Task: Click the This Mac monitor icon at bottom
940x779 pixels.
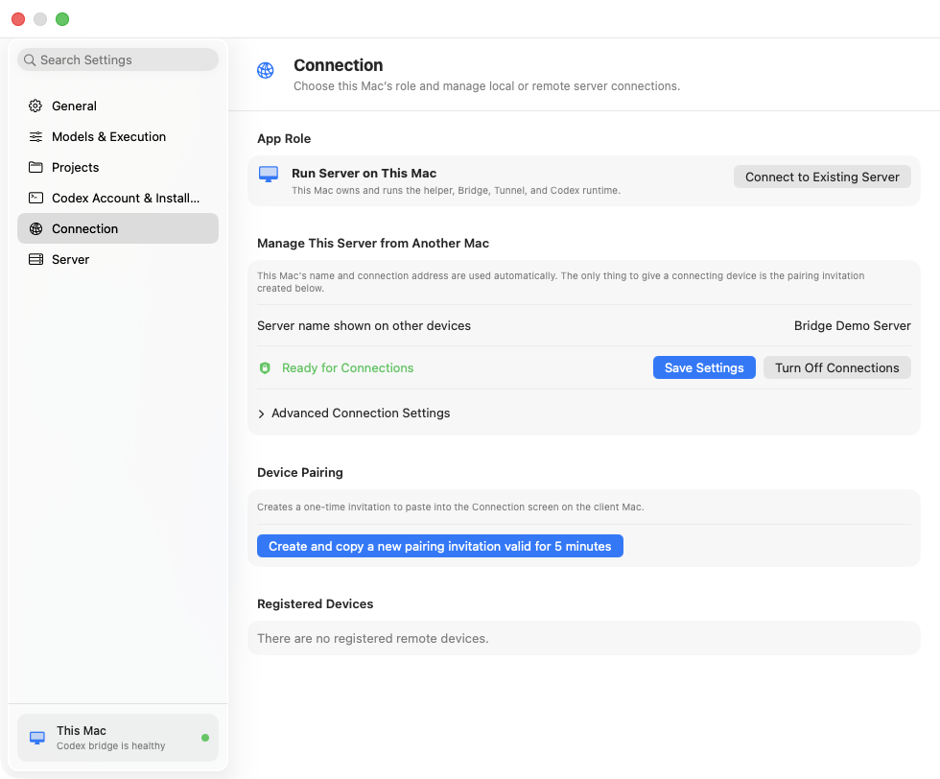Action: (37, 738)
